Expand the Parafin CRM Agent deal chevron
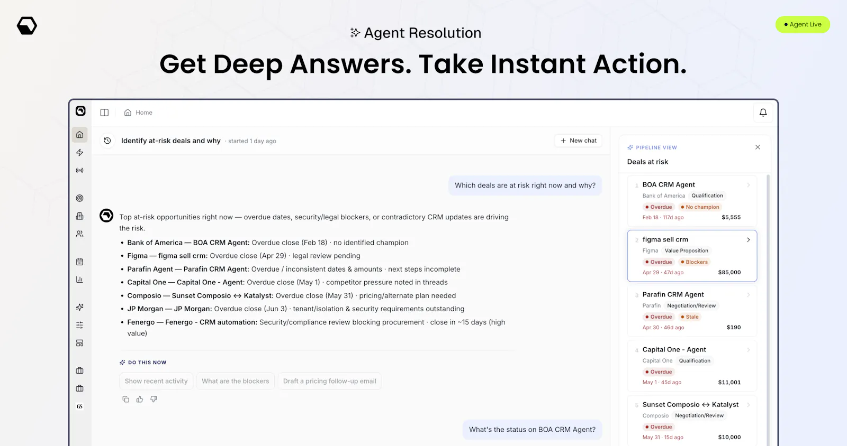The height and width of the screenshot is (446, 847). tap(749, 295)
